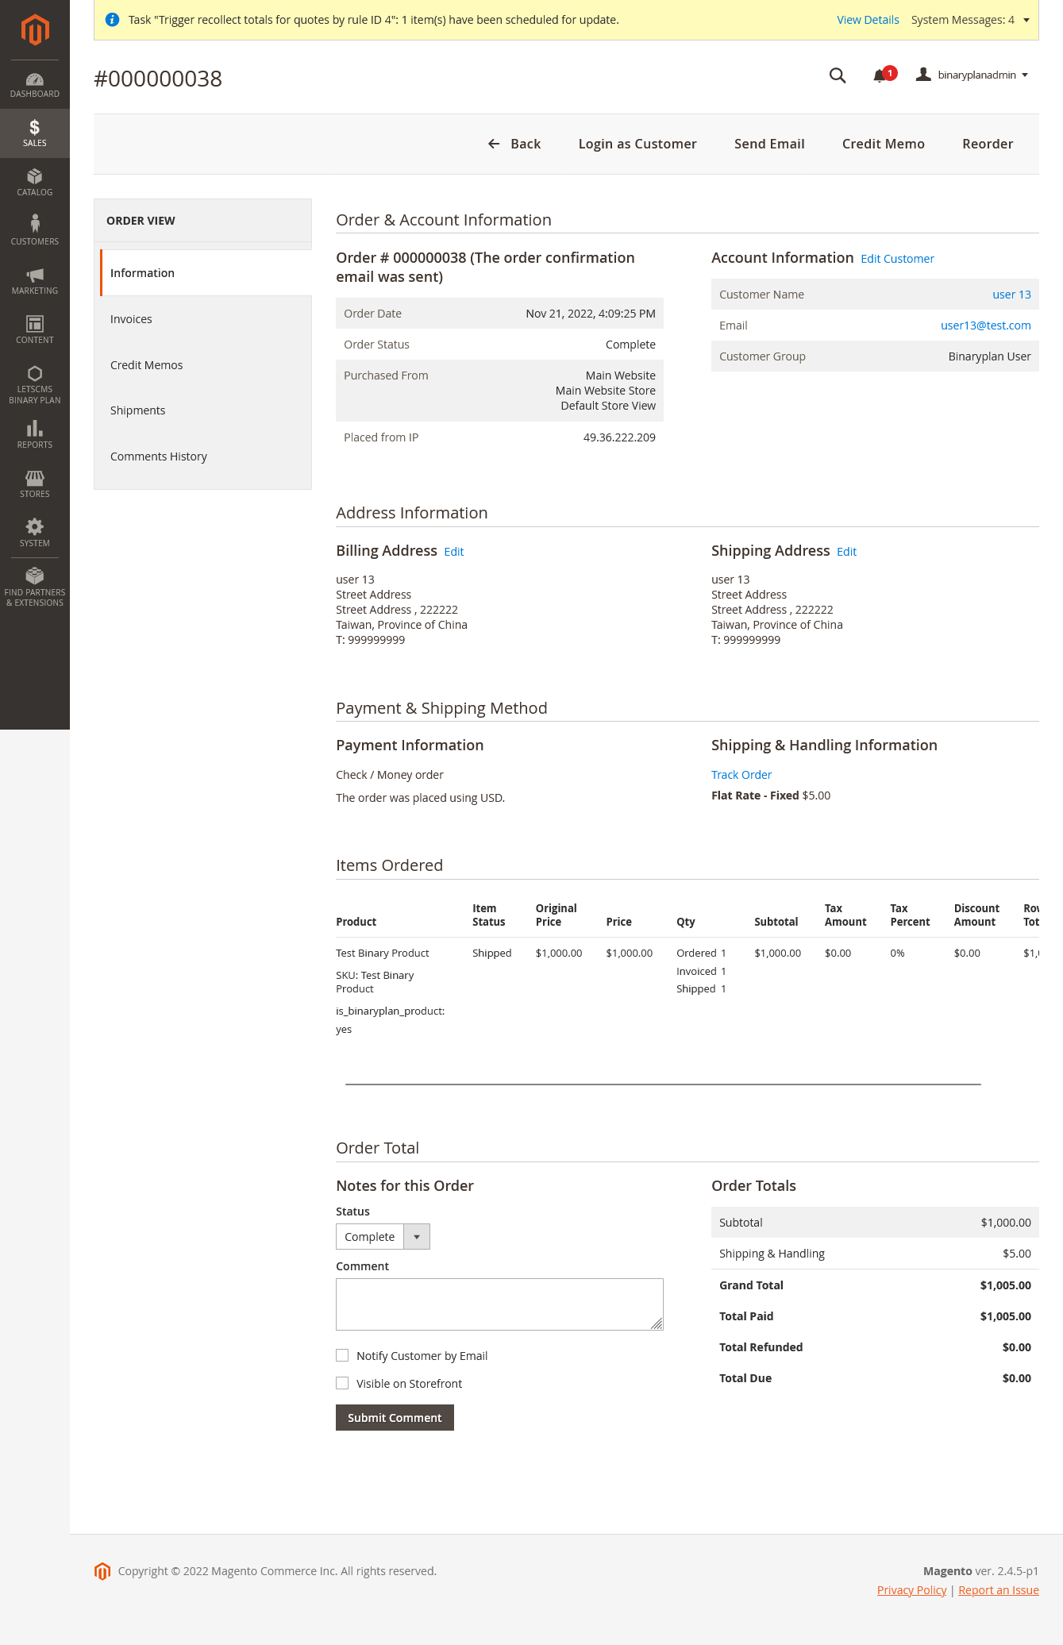Check the Visible on Storefront box
1063x1645 pixels.
(x=342, y=1383)
